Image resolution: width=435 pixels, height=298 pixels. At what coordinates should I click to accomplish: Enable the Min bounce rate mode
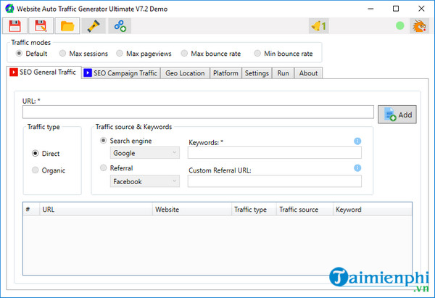257,54
